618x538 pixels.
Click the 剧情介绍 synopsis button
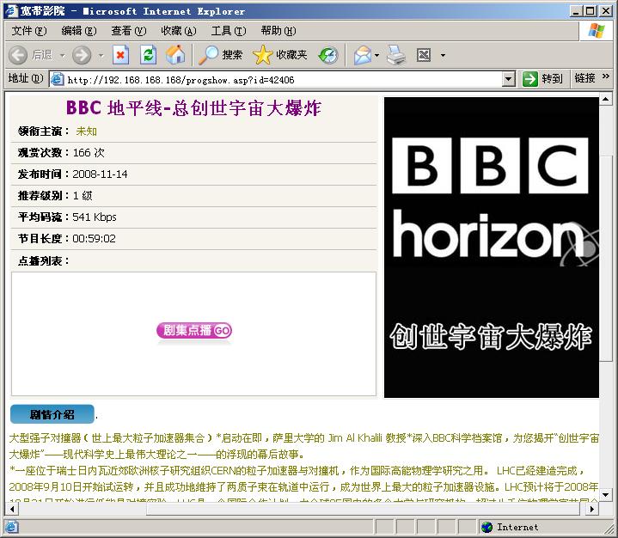coord(52,414)
